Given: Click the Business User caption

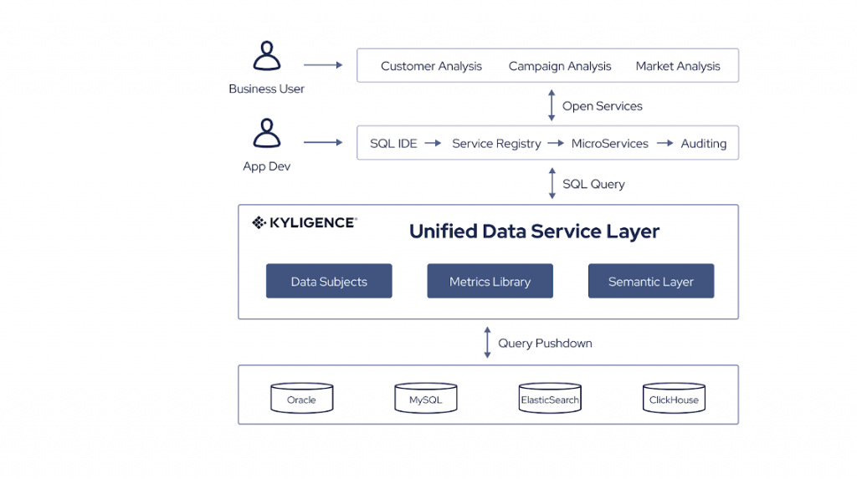Looking at the screenshot, I should 266,89.
